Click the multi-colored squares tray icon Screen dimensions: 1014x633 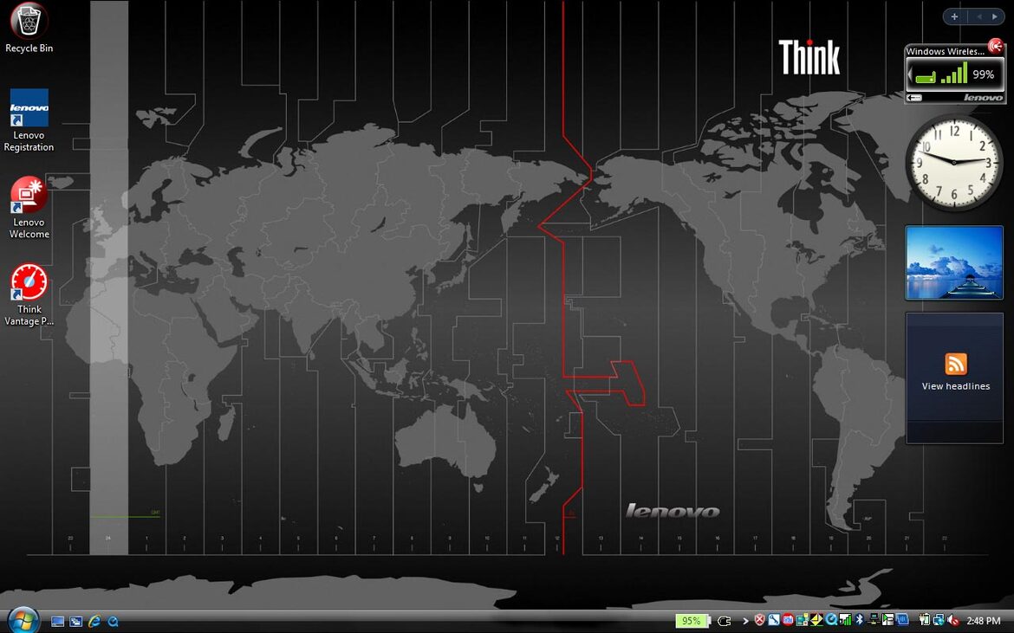click(x=803, y=621)
